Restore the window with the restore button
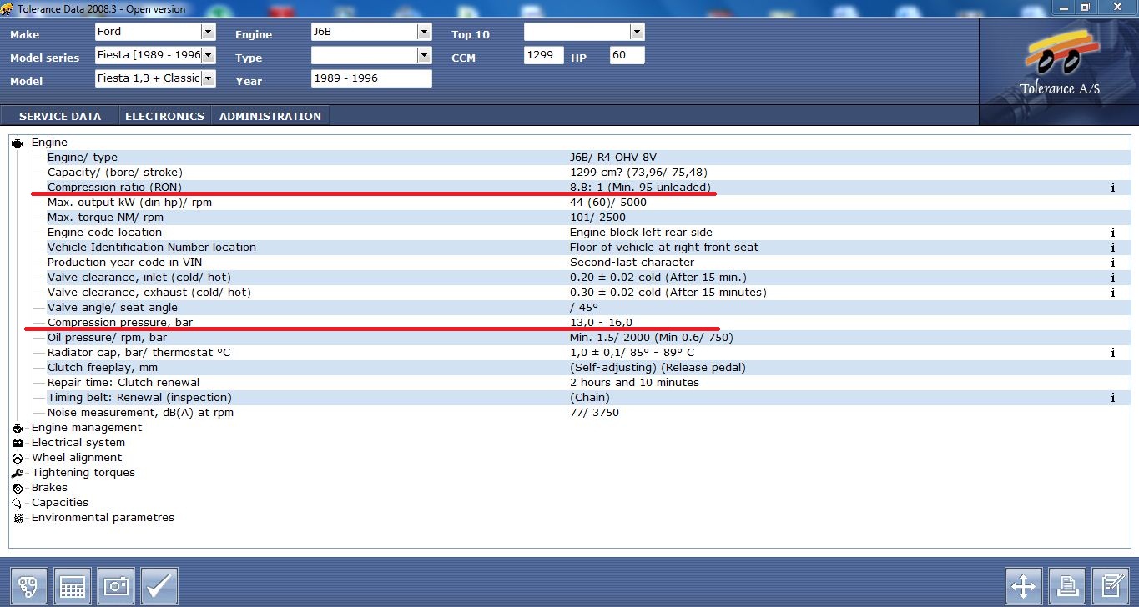The height and width of the screenshot is (607, 1139). (1085, 8)
